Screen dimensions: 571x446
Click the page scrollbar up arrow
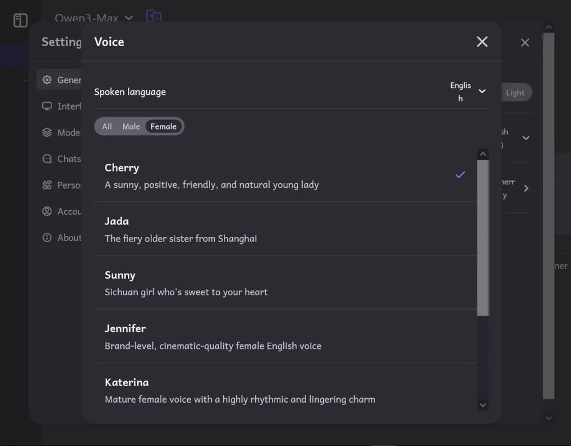coord(548,27)
